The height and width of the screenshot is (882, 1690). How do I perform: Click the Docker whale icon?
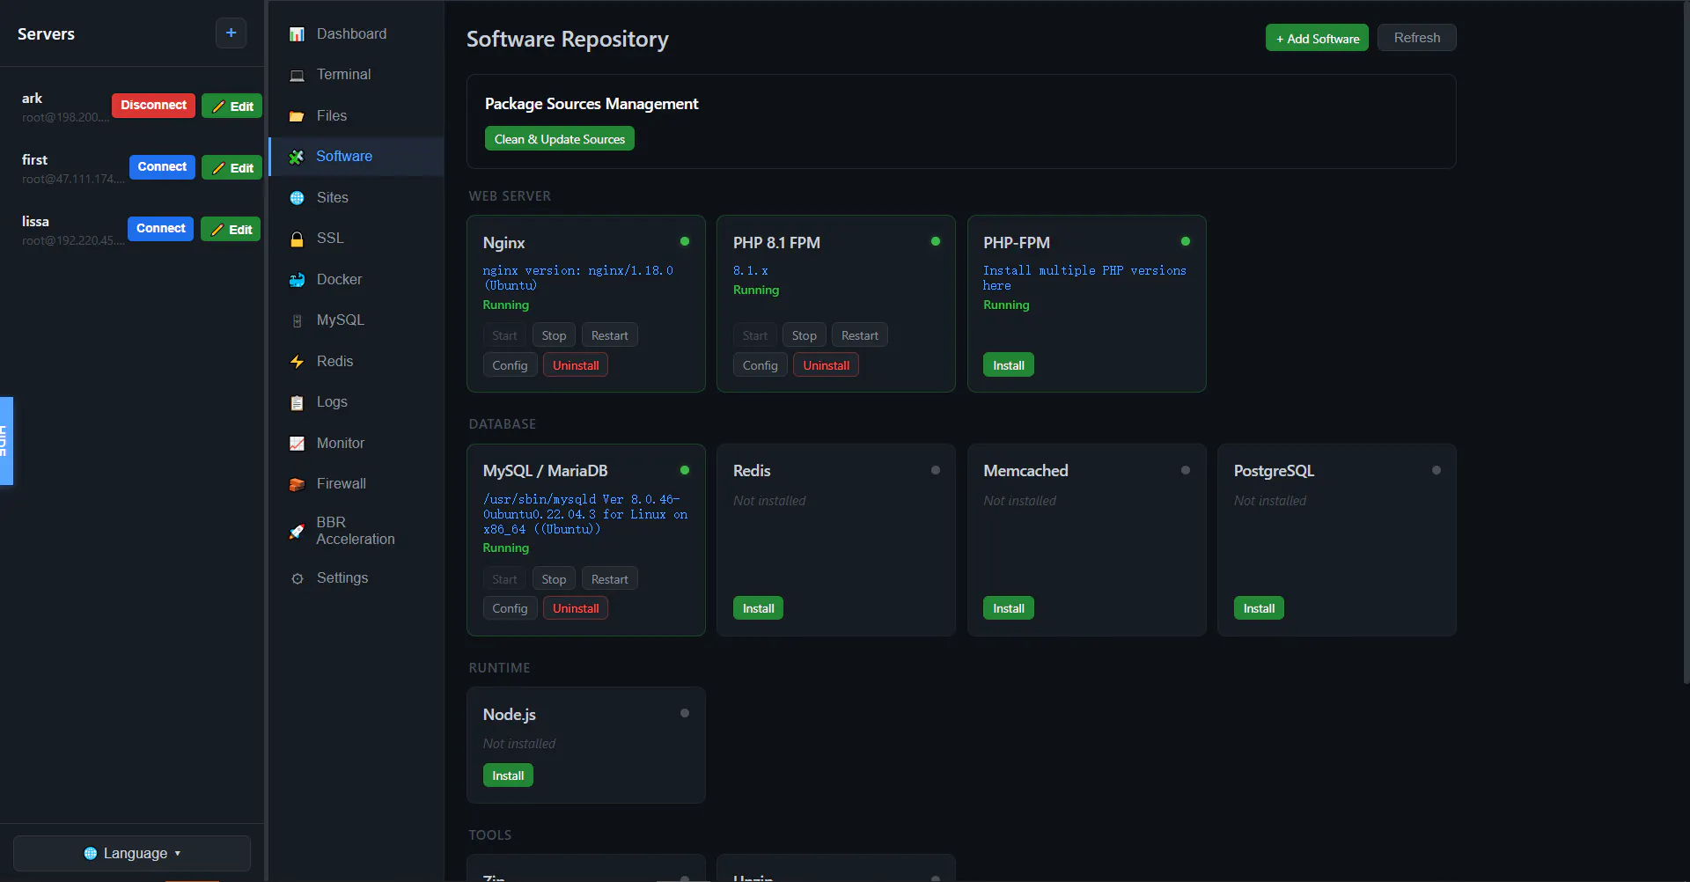tap(298, 280)
